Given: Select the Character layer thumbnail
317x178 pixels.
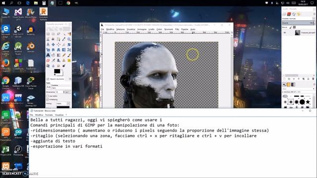Looking at the screenshot, I should click(x=298, y=33).
